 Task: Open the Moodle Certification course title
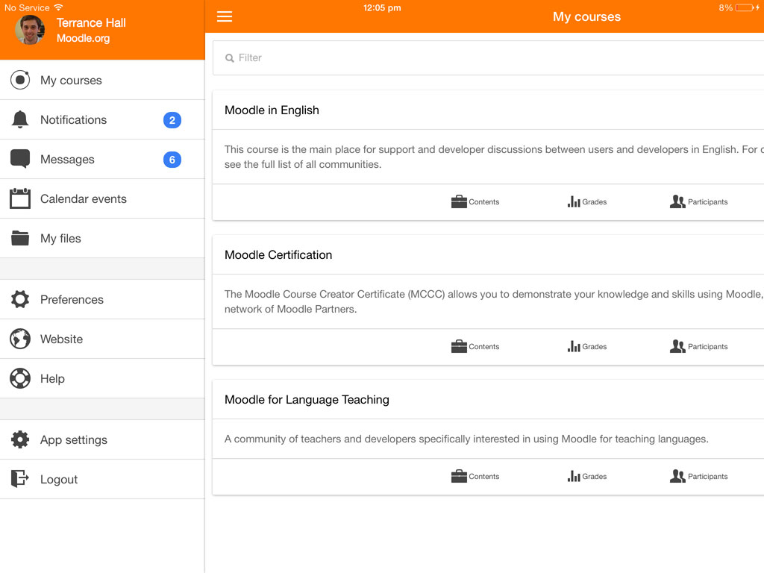point(278,255)
